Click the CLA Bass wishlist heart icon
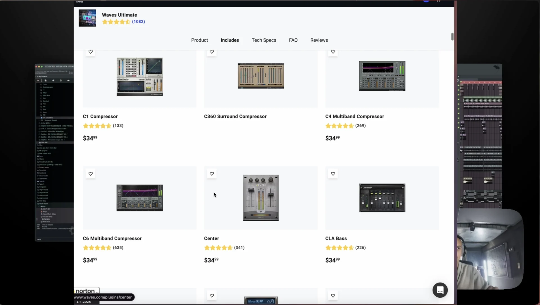Screen dimensions: 540x305 tap(333, 174)
